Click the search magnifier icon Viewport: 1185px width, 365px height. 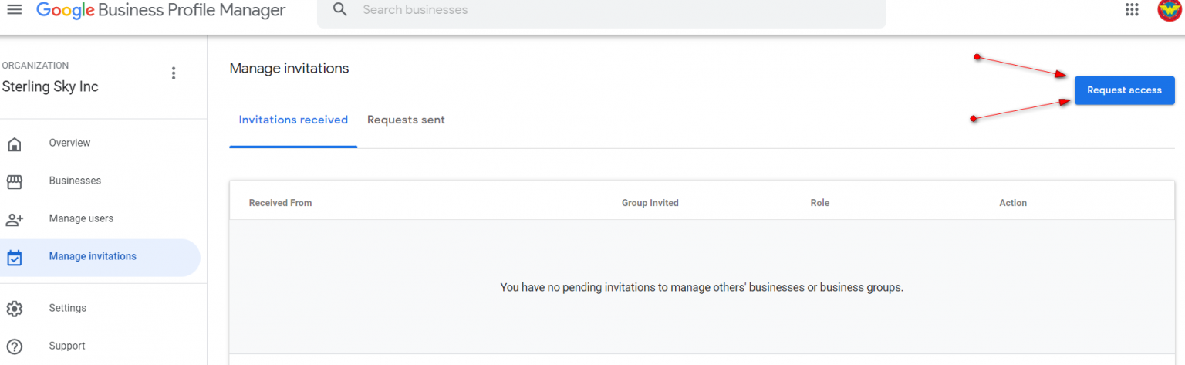tap(339, 10)
